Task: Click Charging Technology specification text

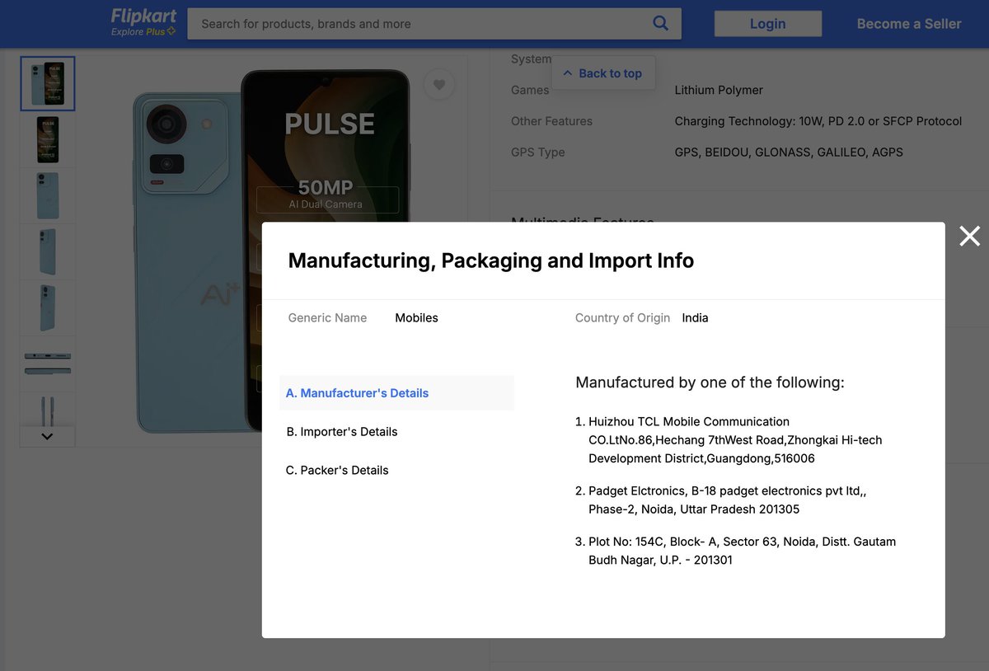Action: click(x=818, y=121)
